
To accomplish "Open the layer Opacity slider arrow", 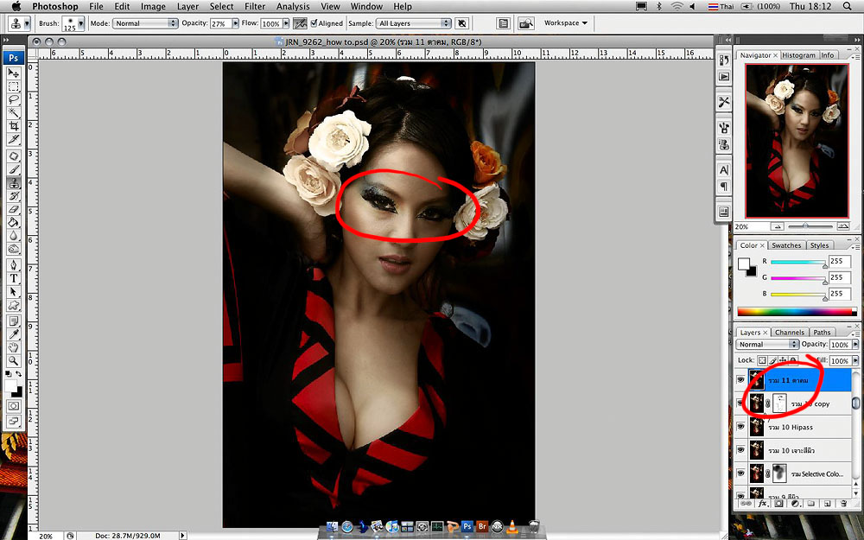I will pyautogui.click(x=855, y=345).
